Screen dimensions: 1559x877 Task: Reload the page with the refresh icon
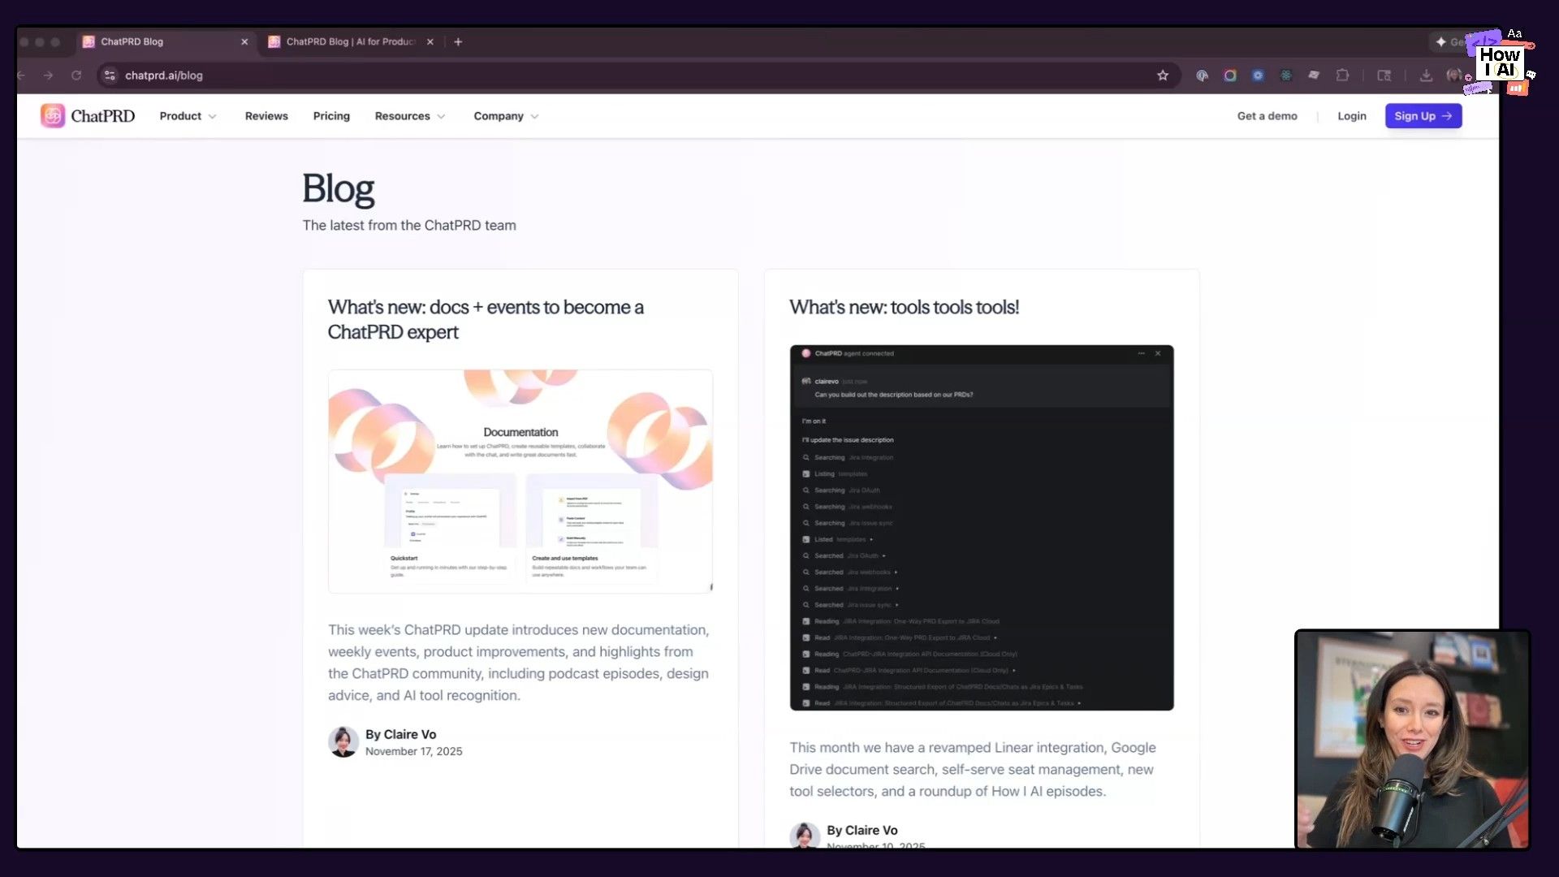[76, 76]
